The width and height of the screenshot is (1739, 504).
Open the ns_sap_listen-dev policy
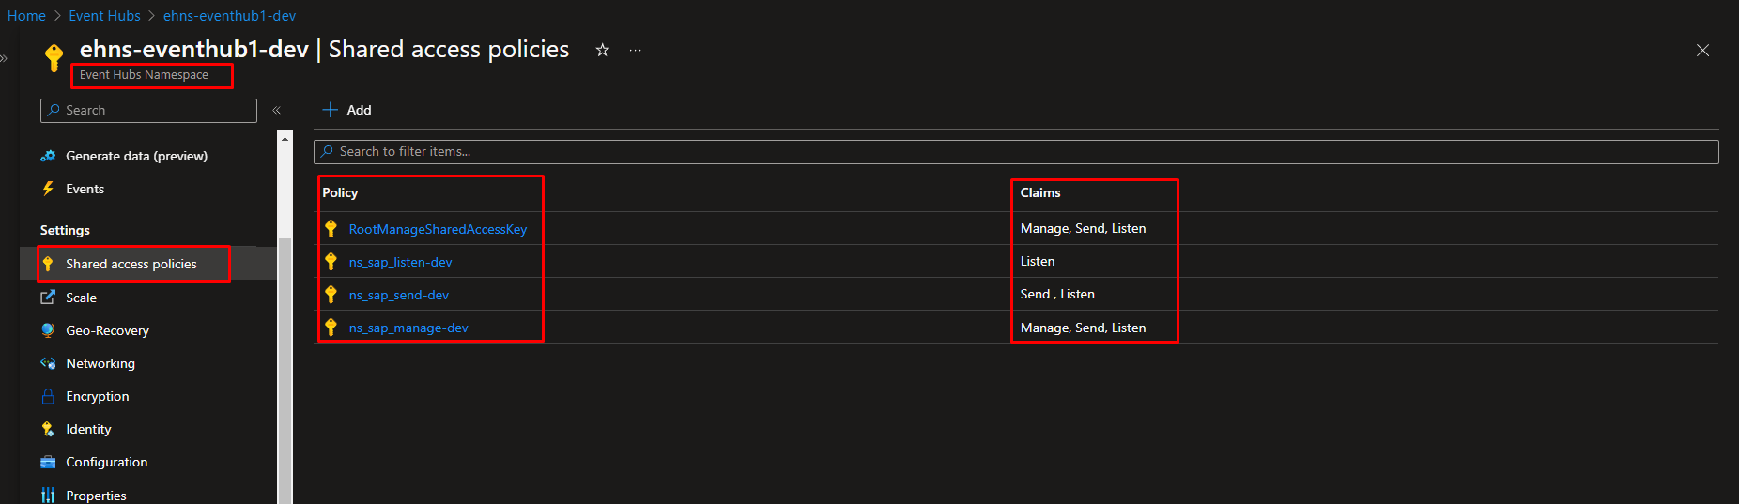point(400,262)
